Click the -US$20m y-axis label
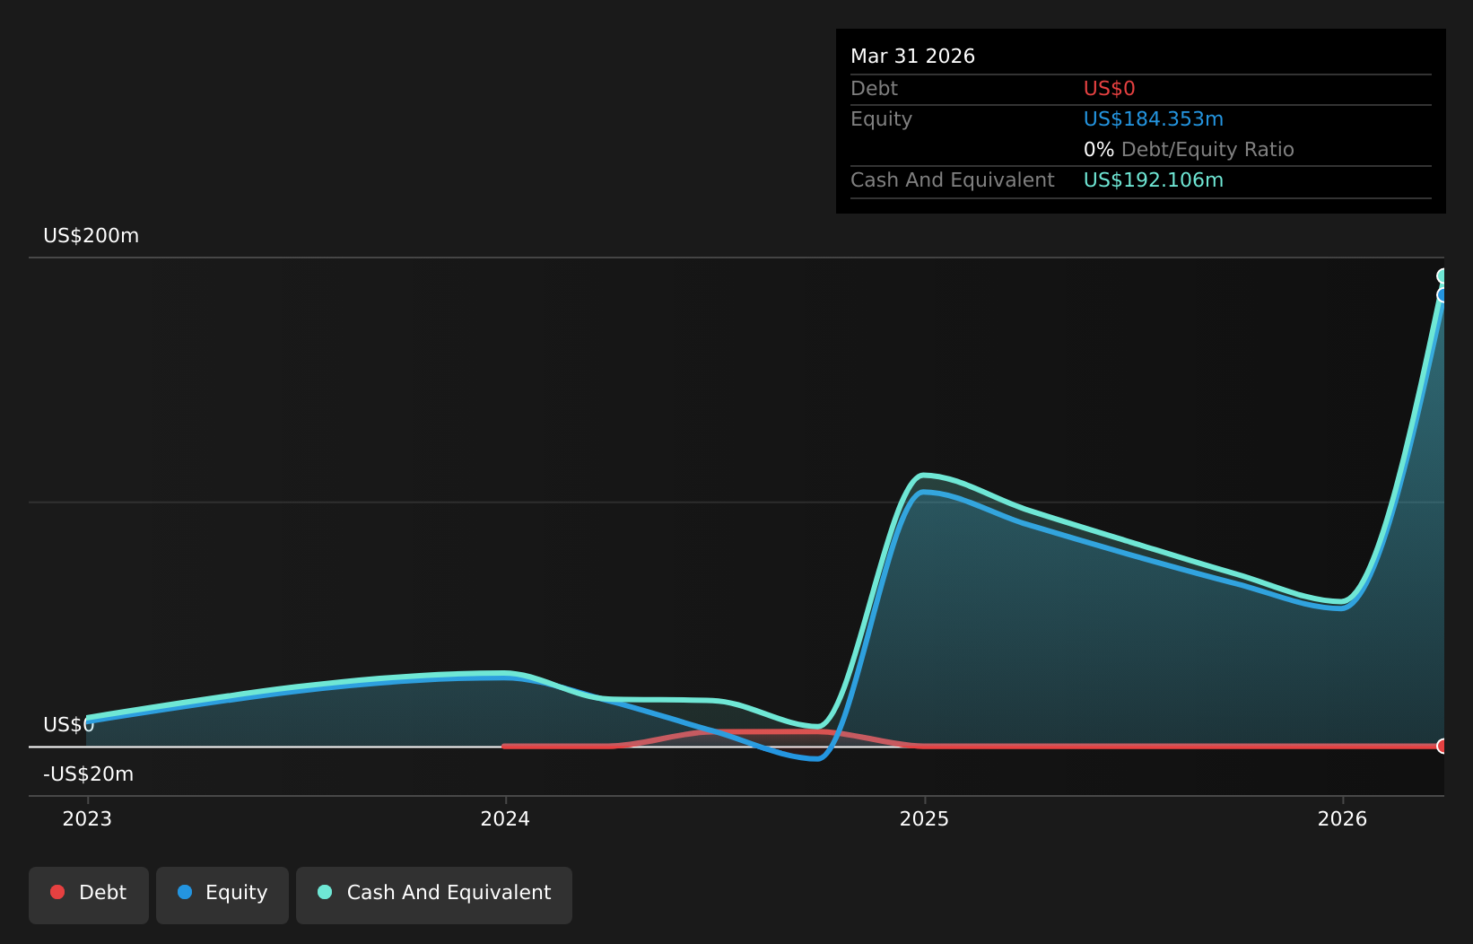Viewport: 1473px width, 944px height. (88, 774)
